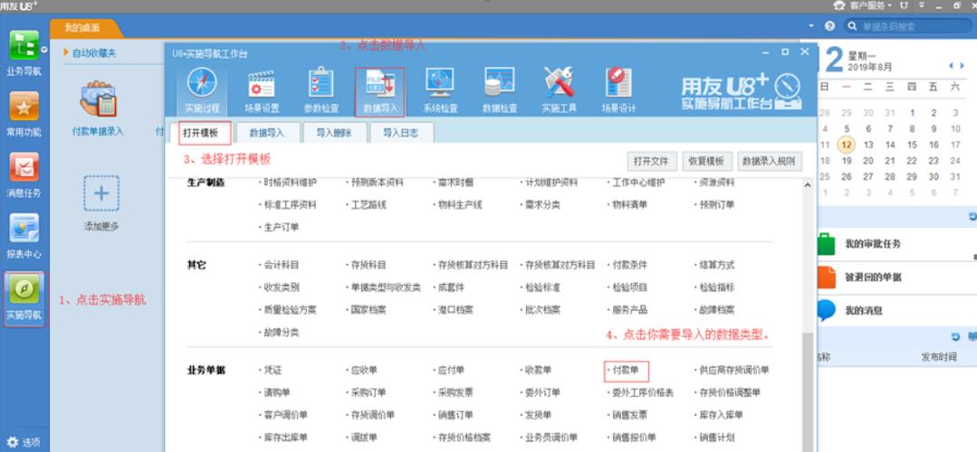
Task: Open the 库存入库单 template link
Action: (x=721, y=415)
